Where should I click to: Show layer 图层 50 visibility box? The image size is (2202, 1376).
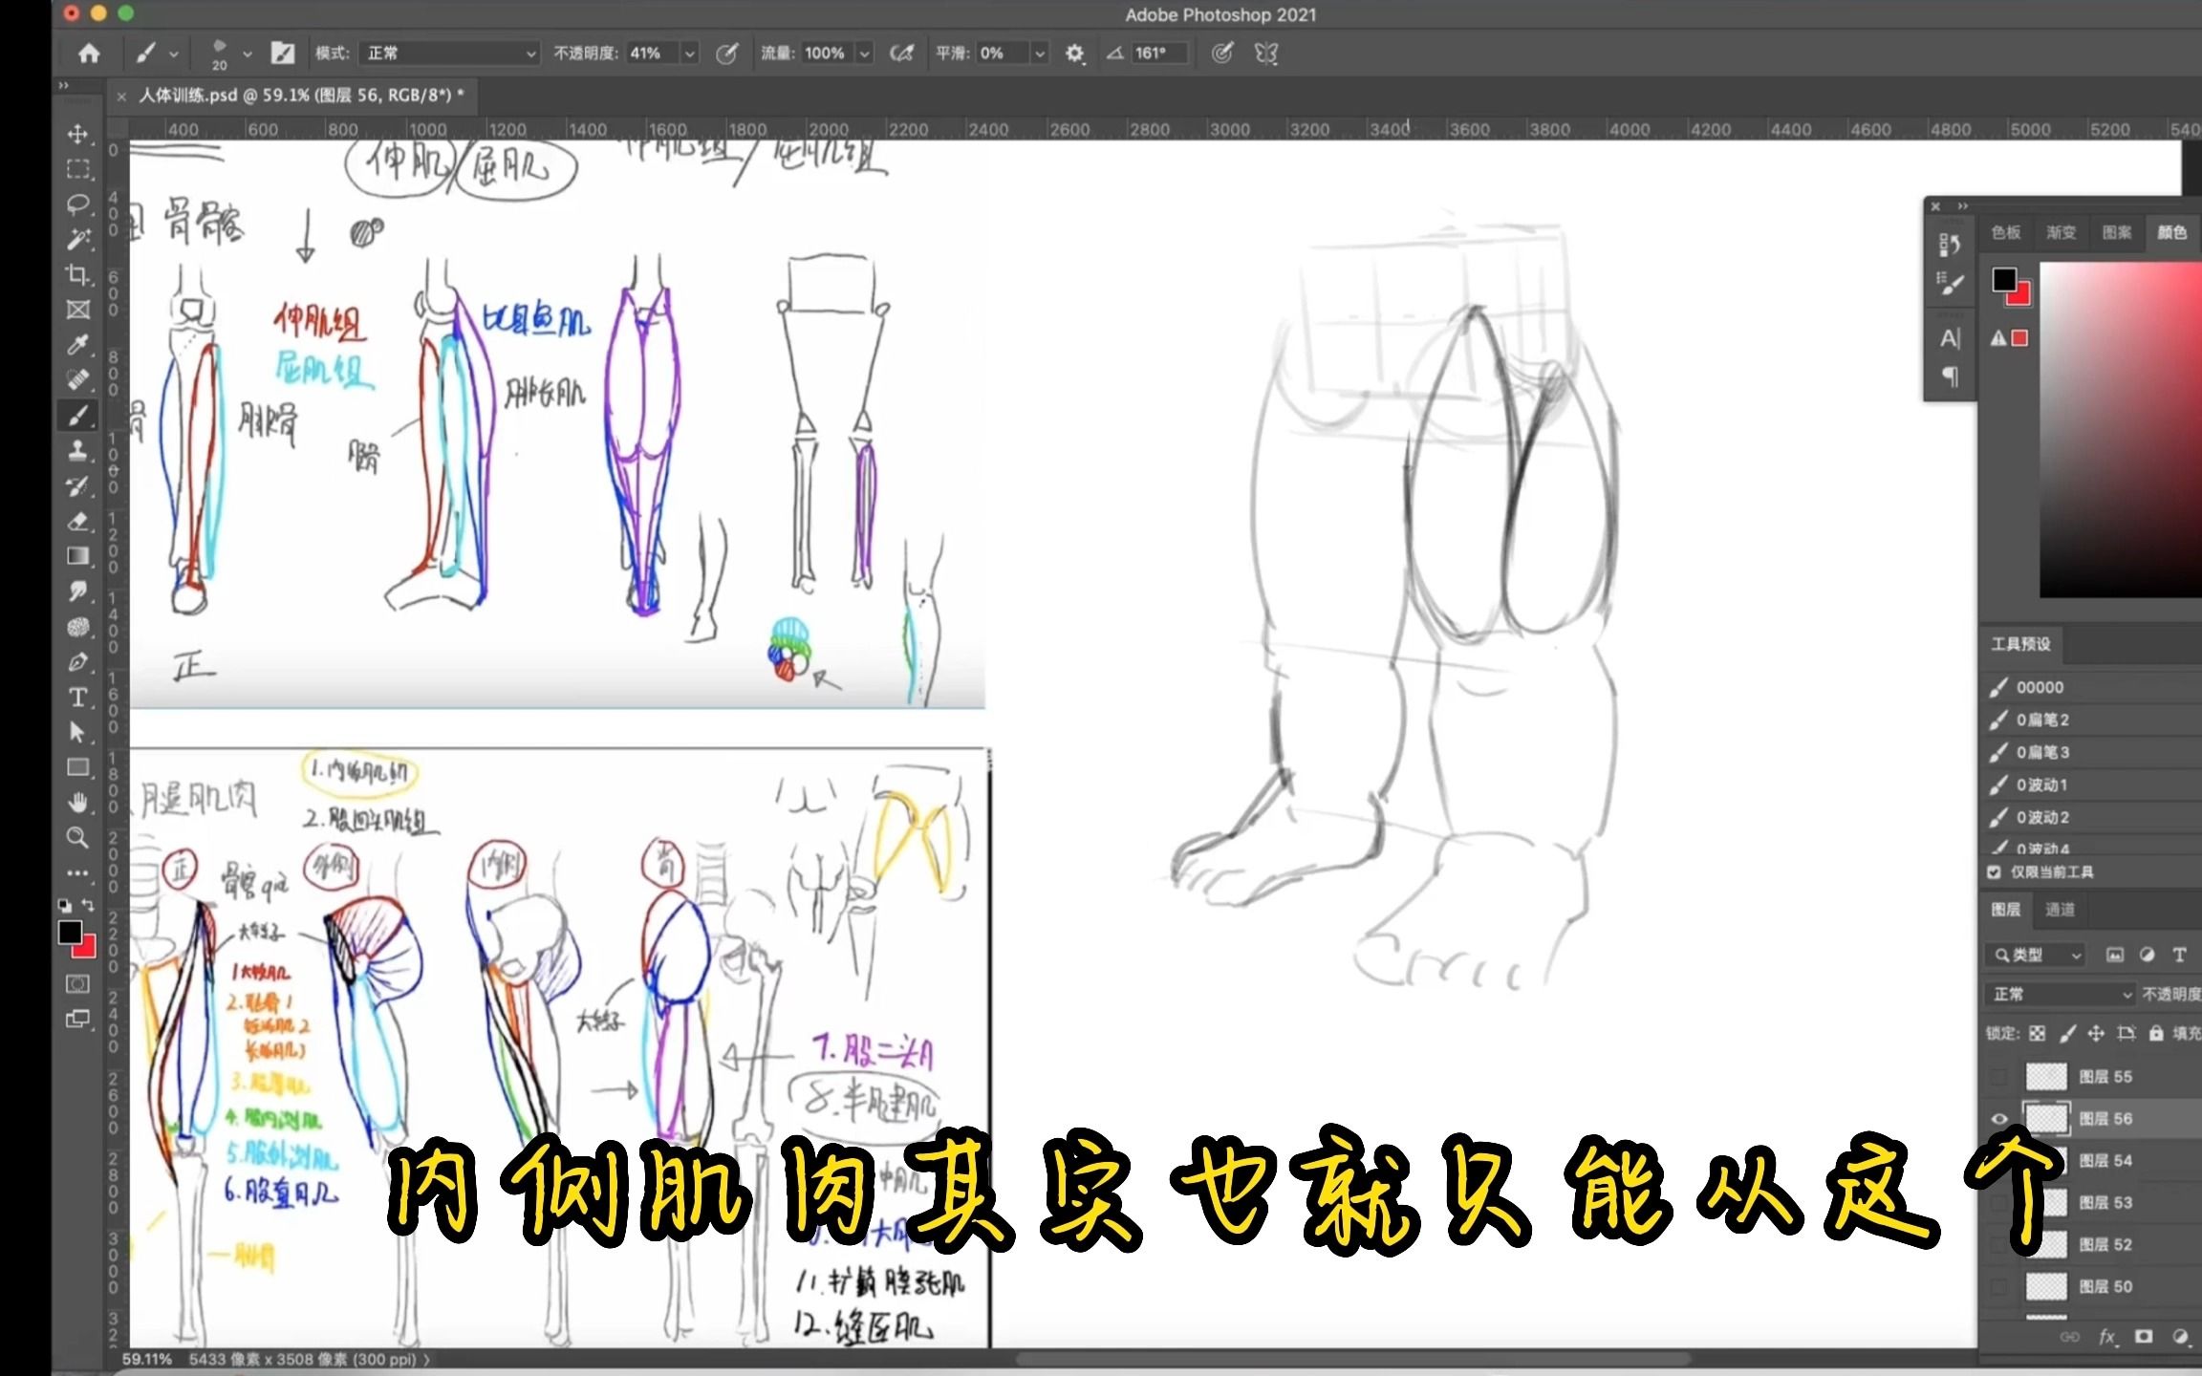coord(1998,1286)
